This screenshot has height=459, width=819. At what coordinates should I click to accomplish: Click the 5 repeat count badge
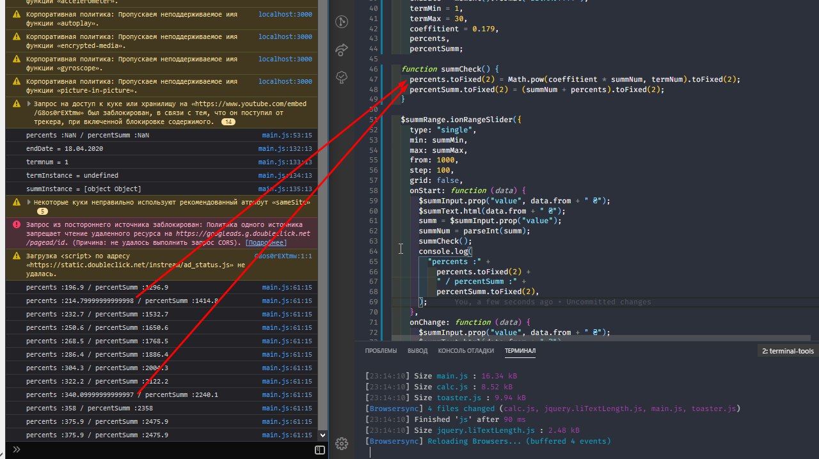click(42, 211)
